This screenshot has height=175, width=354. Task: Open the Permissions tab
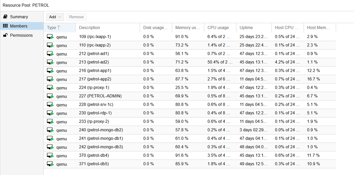pyautogui.click(x=21, y=35)
